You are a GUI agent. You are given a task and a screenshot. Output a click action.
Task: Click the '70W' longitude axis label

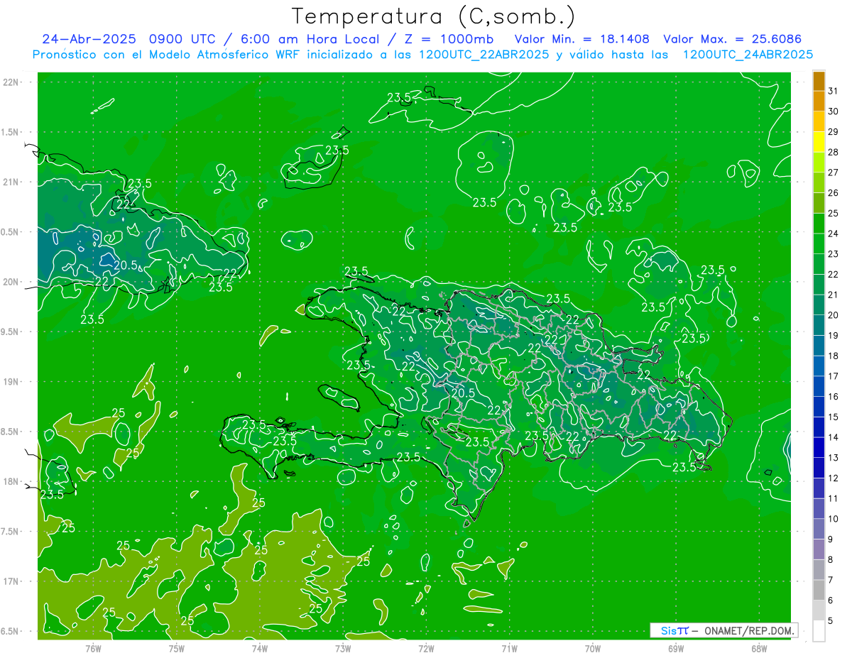pyautogui.click(x=593, y=649)
